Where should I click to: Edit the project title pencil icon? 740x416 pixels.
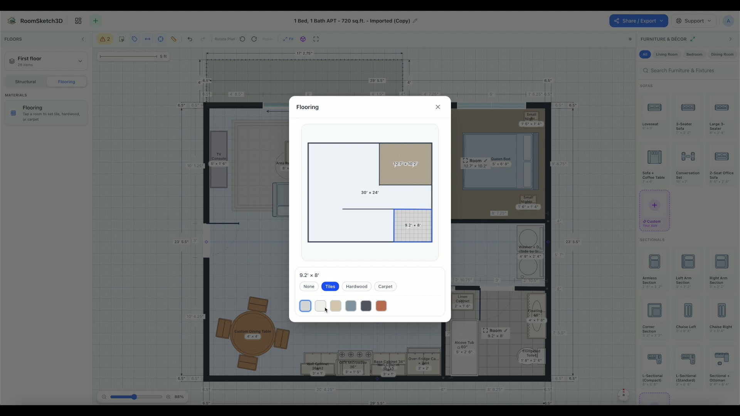coord(415,21)
